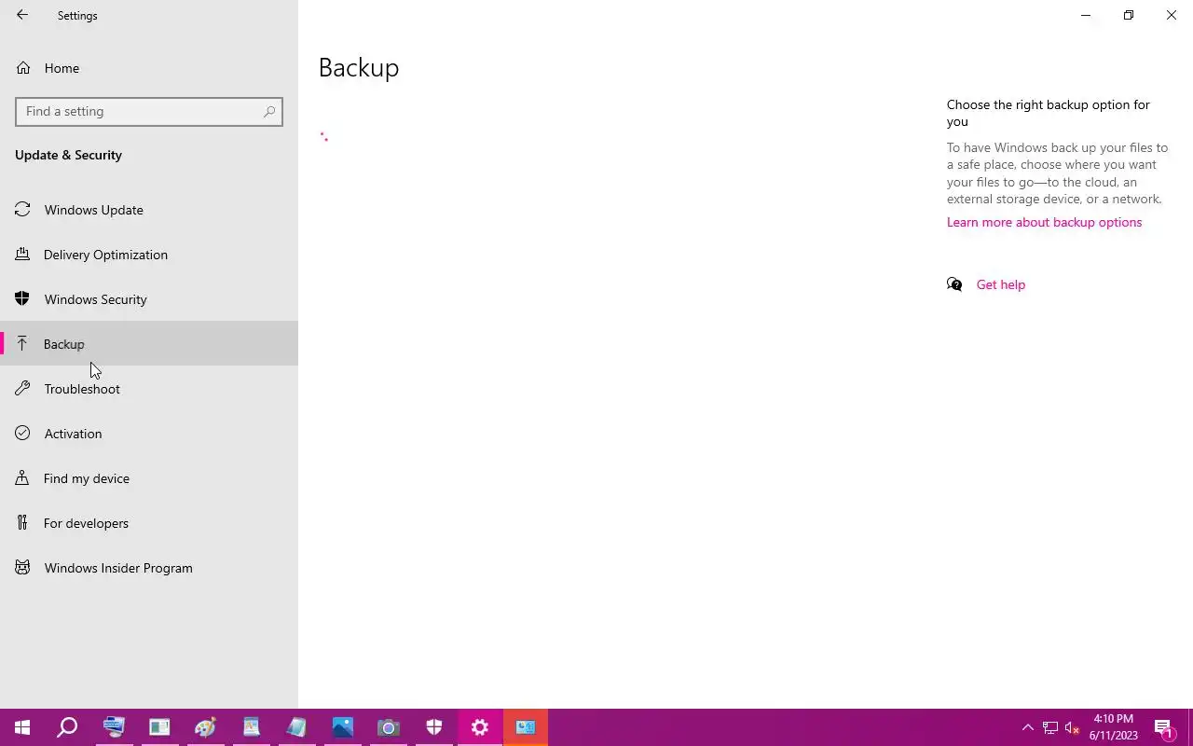Follow the Learn more about backup options link
1193x746 pixels.
pyautogui.click(x=1044, y=222)
